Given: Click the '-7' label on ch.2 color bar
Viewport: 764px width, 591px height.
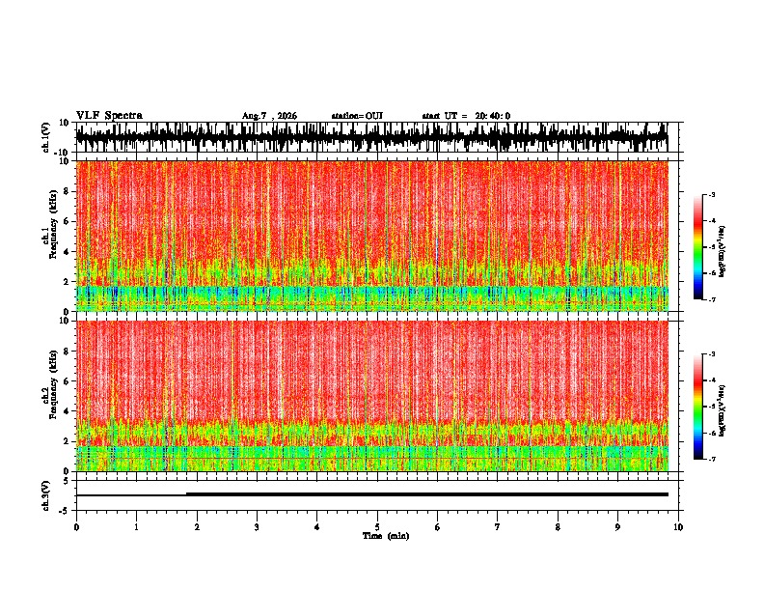Looking at the screenshot, I should click(711, 459).
